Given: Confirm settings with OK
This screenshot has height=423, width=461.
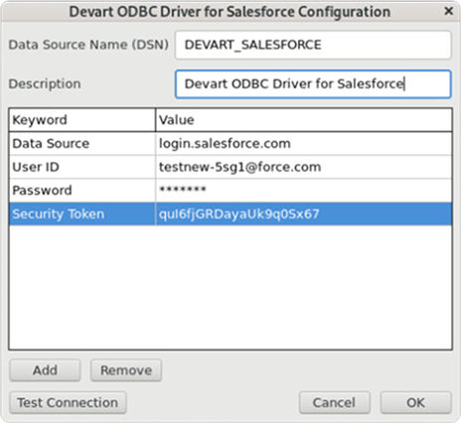Looking at the screenshot, I should 415,402.
